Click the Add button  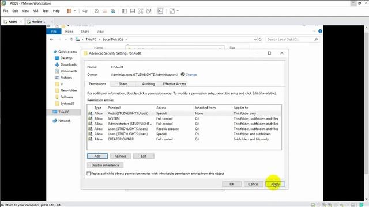pyautogui.click(x=97, y=156)
